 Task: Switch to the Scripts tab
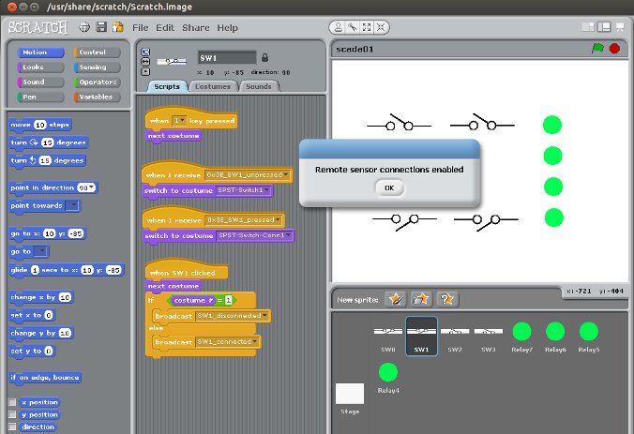pos(167,86)
